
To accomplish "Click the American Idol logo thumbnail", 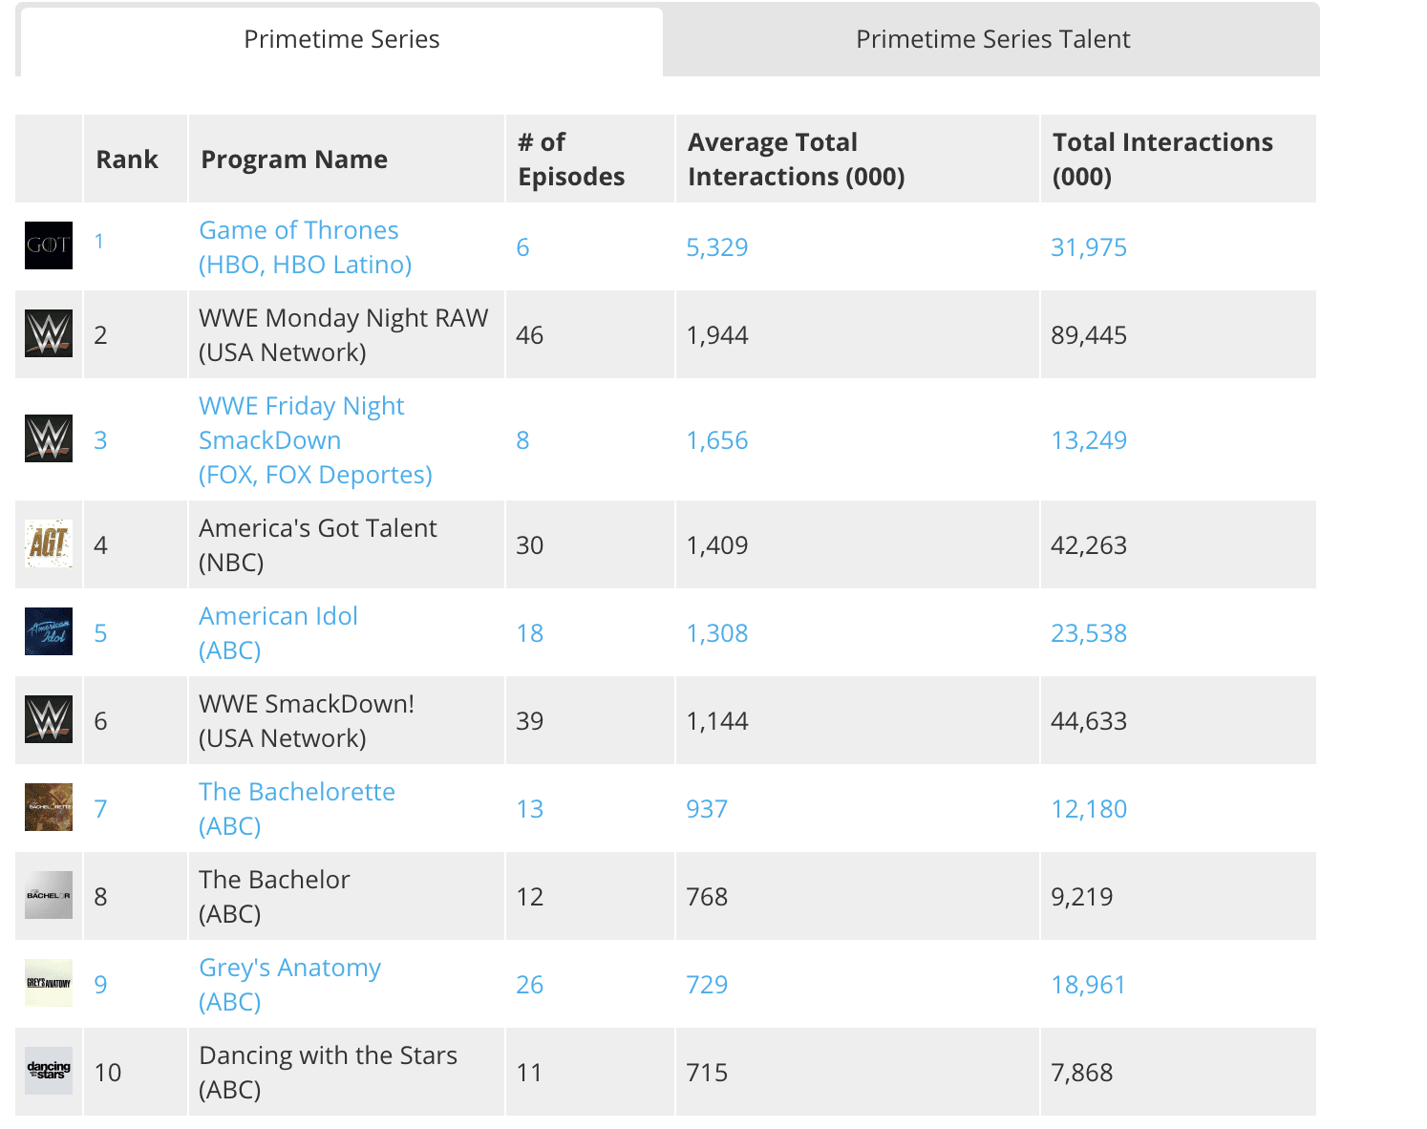I will coord(49,631).
